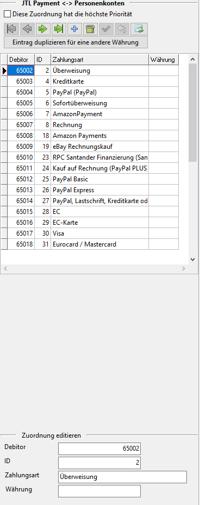Go to first record navigation icon
Image resolution: width=200 pixels, height=505 pixels.
coord(11,29)
